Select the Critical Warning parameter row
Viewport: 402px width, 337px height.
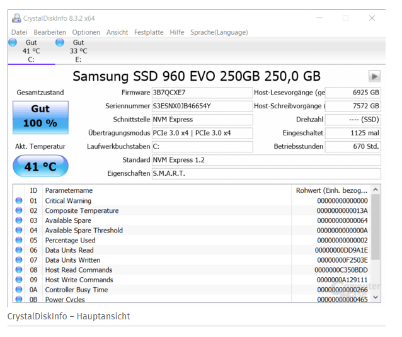point(192,201)
